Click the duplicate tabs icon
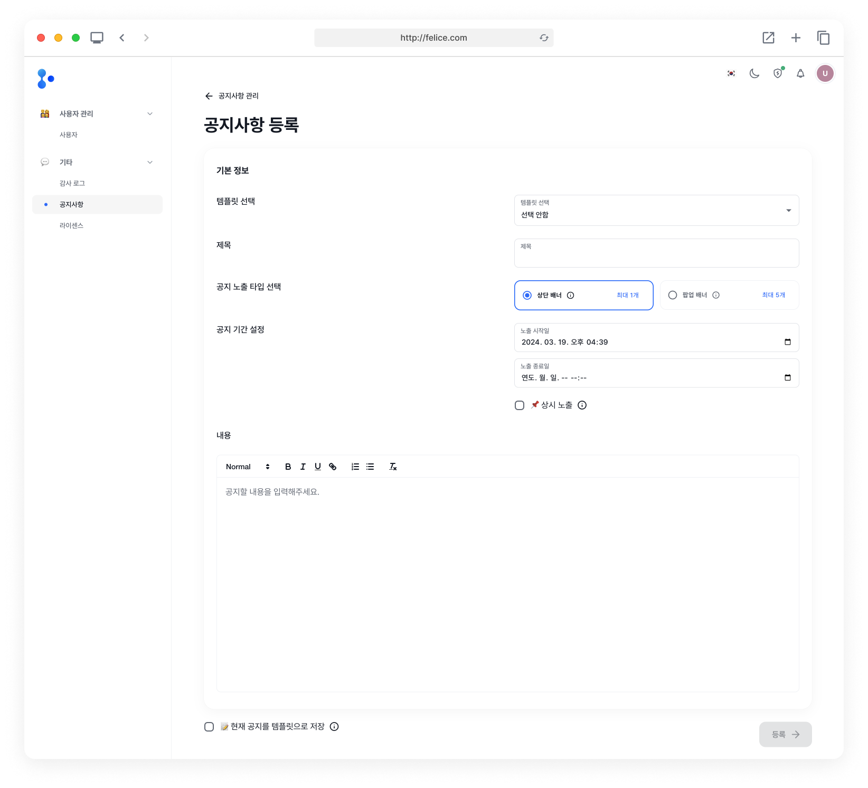Screen dimensions: 868x788 tap(823, 37)
